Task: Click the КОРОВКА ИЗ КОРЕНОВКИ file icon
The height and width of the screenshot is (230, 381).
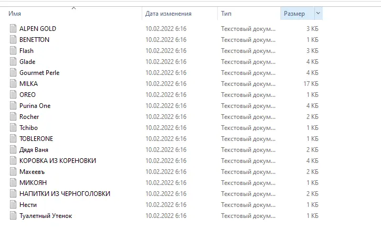Action: point(13,160)
